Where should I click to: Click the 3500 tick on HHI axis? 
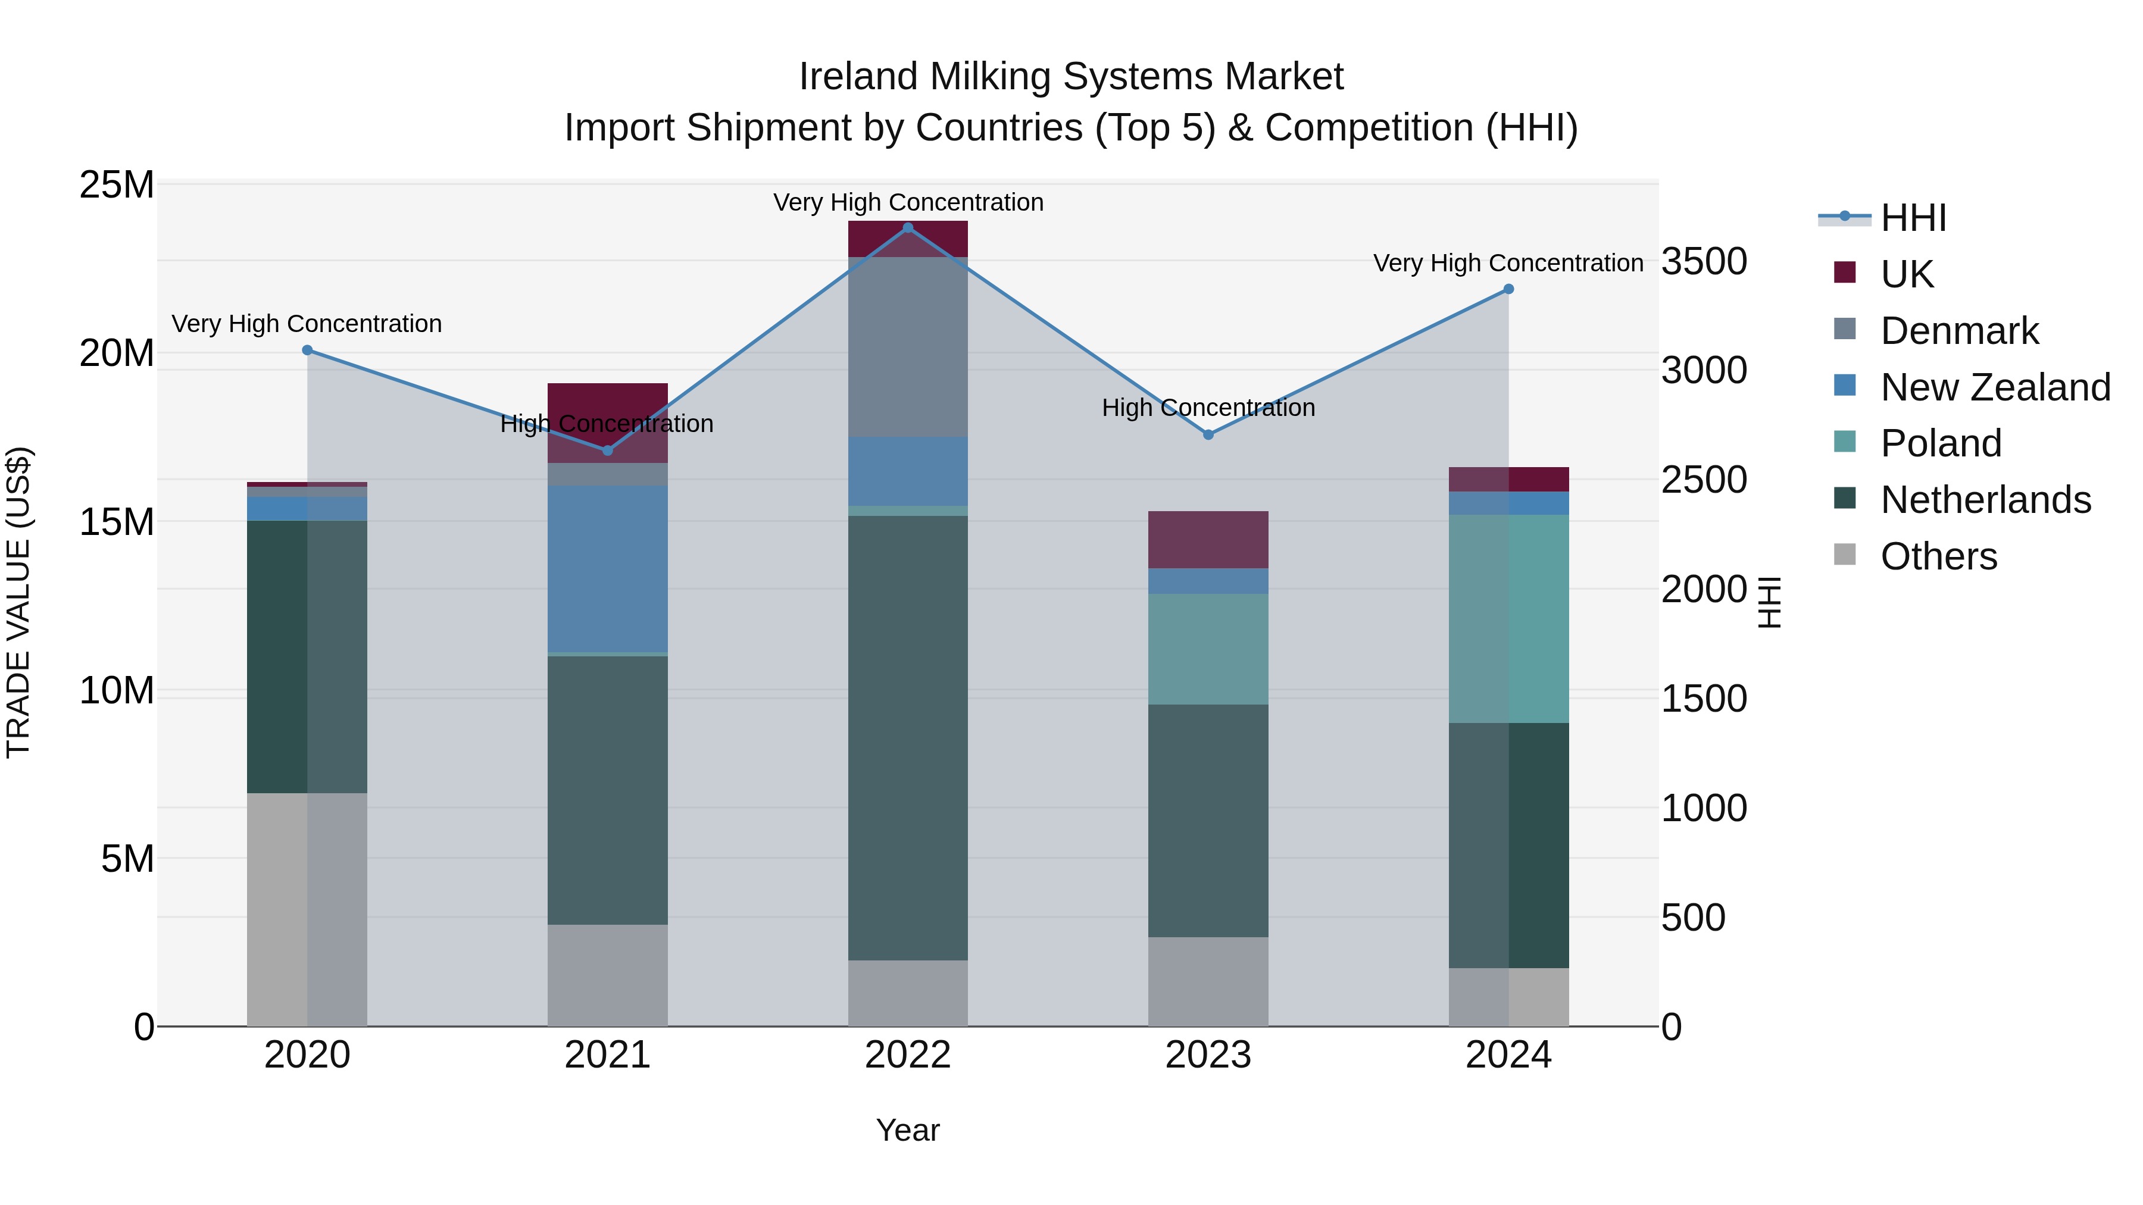1705,262
